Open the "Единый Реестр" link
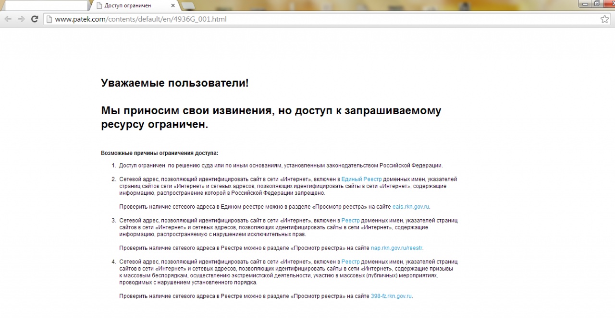This screenshot has width=615, height=320. (361, 179)
